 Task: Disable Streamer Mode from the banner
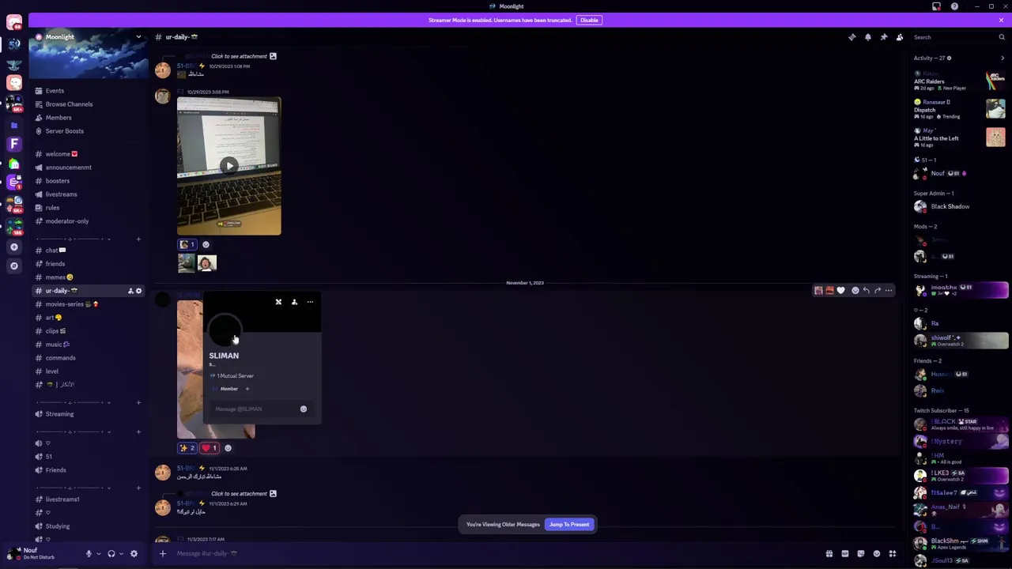click(x=589, y=20)
